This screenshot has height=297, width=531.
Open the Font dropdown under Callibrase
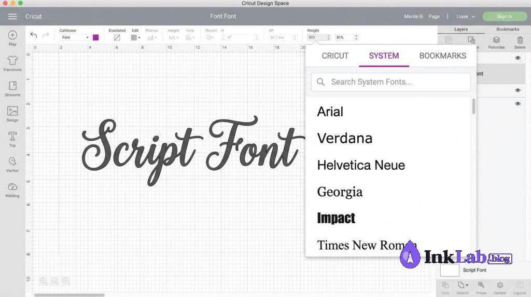tap(75, 37)
